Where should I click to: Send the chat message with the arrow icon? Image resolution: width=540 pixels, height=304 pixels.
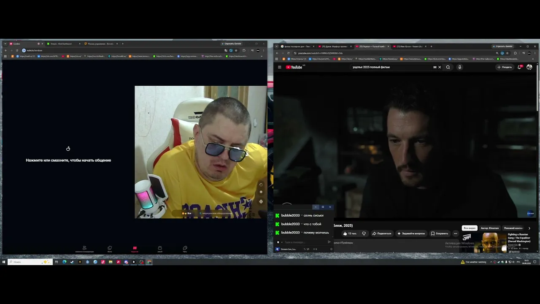coord(329,242)
